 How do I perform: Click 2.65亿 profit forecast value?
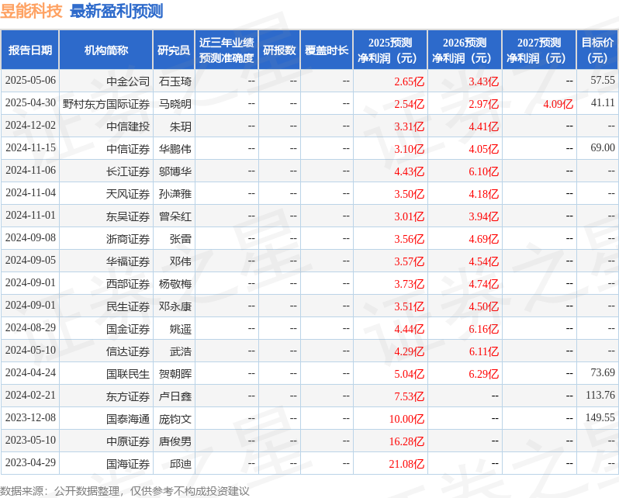click(409, 81)
